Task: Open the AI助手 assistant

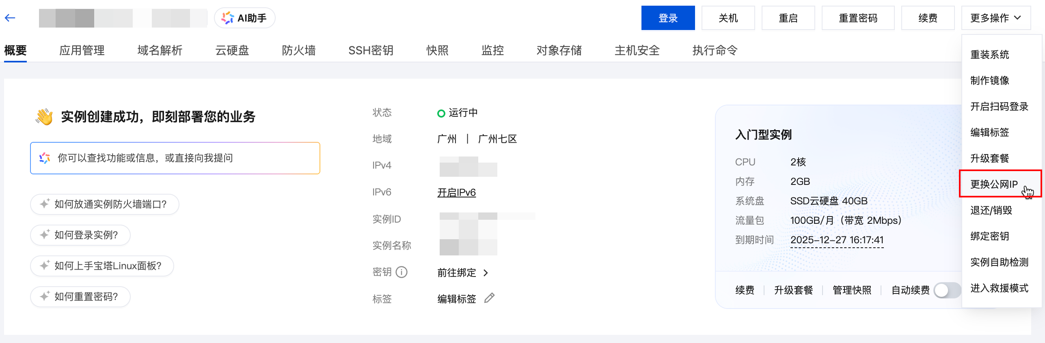Action: pyautogui.click(x=244, y=18)
